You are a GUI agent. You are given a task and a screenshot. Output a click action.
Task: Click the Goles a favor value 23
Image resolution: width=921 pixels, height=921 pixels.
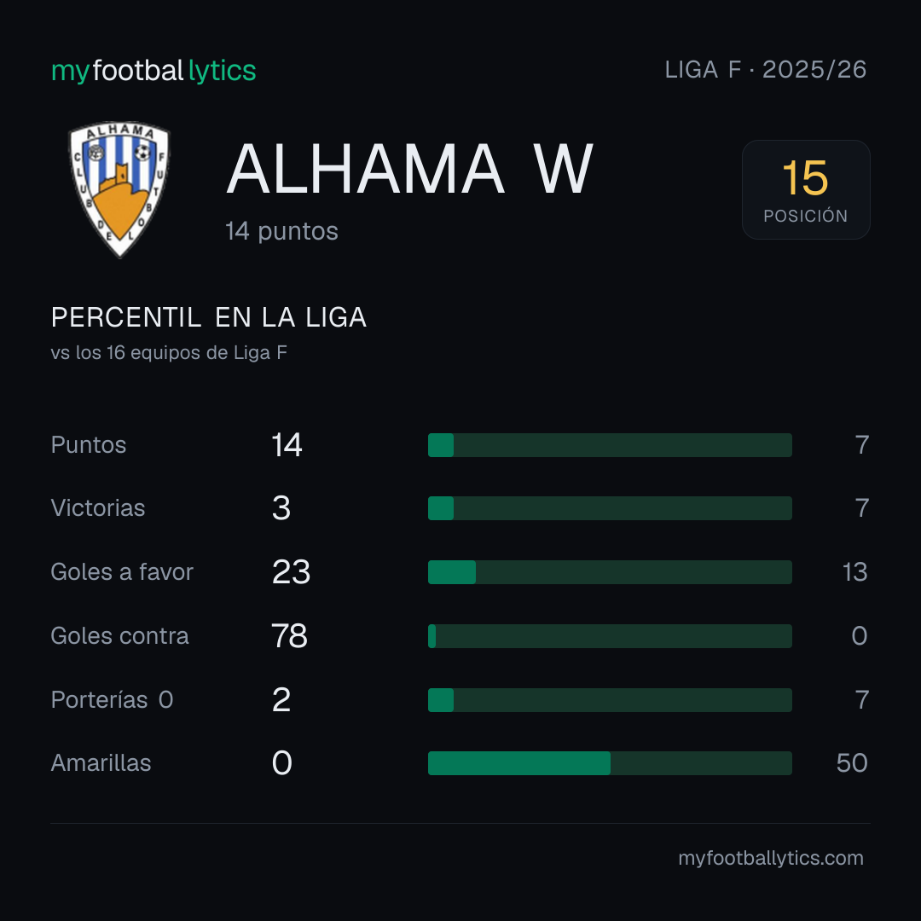coord(291,572)
